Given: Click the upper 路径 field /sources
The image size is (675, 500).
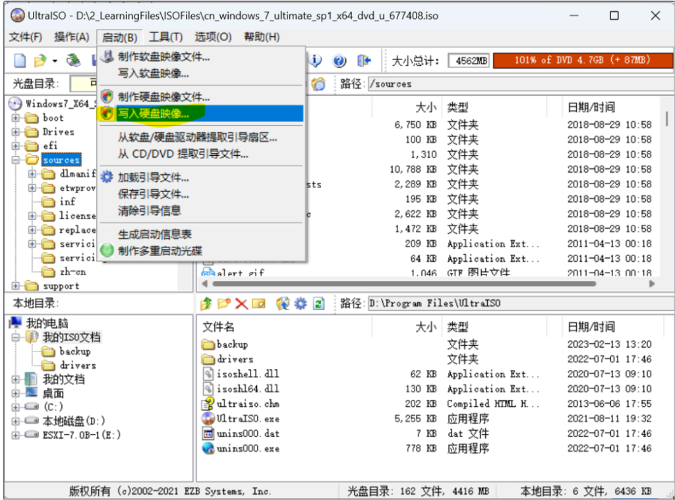Looking at the screenshot, I should pos(521,84).
